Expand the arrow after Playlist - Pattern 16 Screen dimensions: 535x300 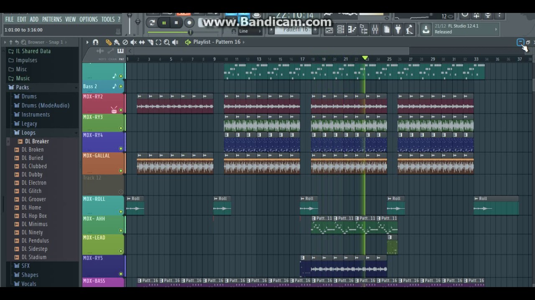pyautogui.click(x=244, y=42)
